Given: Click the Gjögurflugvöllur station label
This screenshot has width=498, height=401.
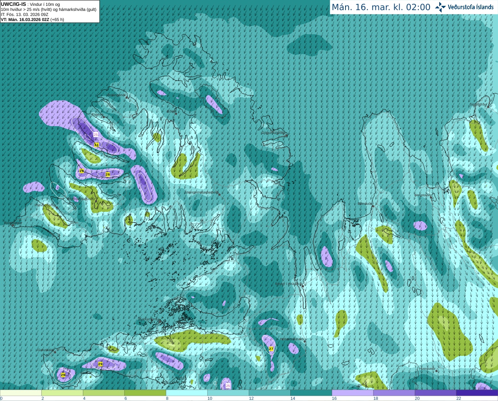Looking at the screenshot, I should point(273,133).
